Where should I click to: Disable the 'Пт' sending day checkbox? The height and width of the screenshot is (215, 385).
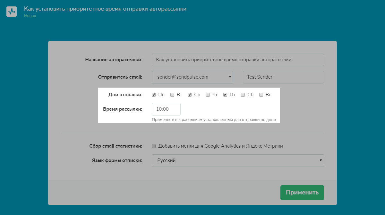coord(225,95)
